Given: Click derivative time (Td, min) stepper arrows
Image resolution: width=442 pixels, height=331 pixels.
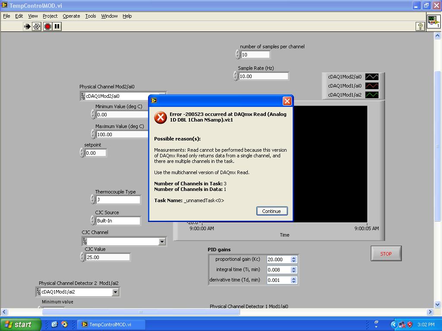Looking at the screenshot, I should click(x=294, y=280).
